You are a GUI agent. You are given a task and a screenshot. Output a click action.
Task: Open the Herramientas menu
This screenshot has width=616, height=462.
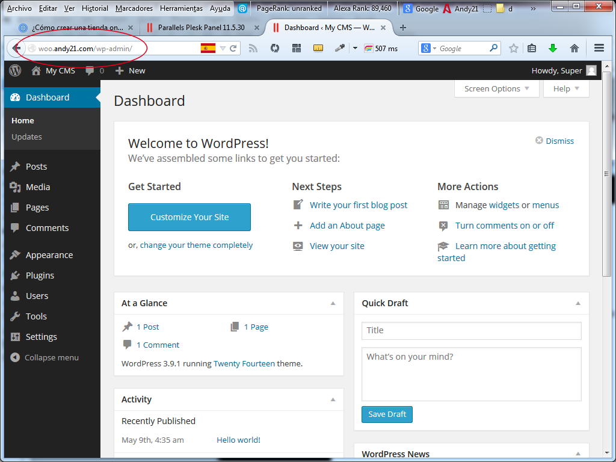pos(181,8)
